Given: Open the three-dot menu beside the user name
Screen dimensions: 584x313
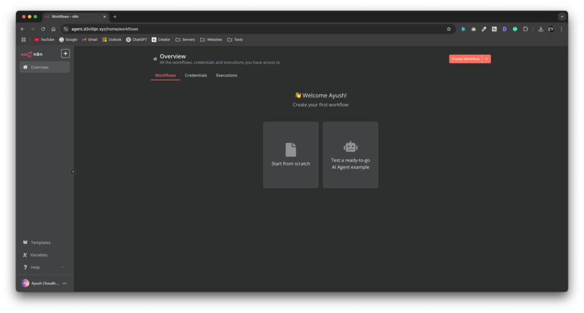Looking at the screenshot, I should [65, 283].
